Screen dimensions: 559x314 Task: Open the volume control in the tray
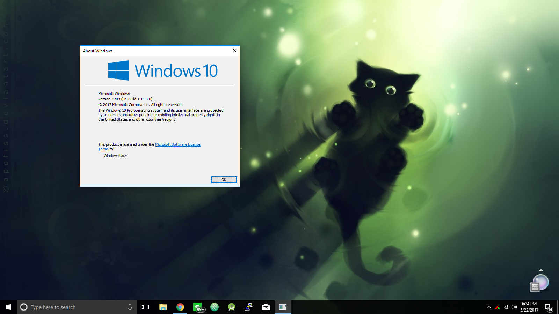(x=514, y=307)
